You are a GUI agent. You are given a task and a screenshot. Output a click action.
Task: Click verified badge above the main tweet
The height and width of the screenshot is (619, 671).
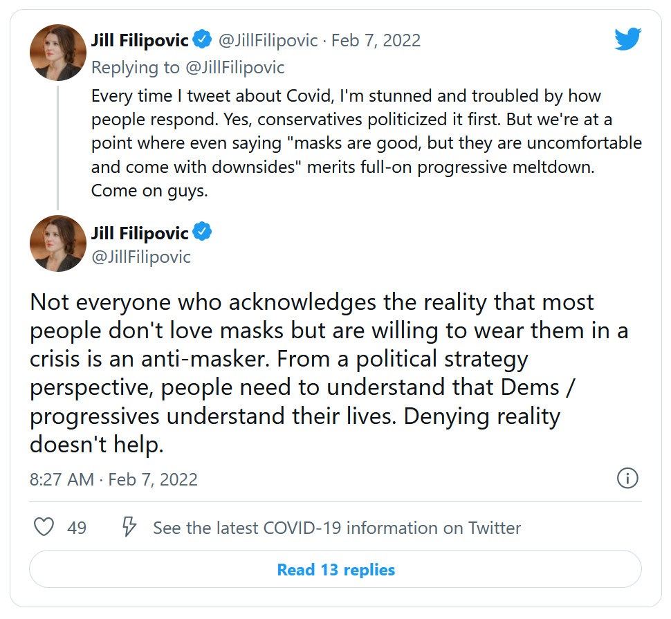(202, 232)
